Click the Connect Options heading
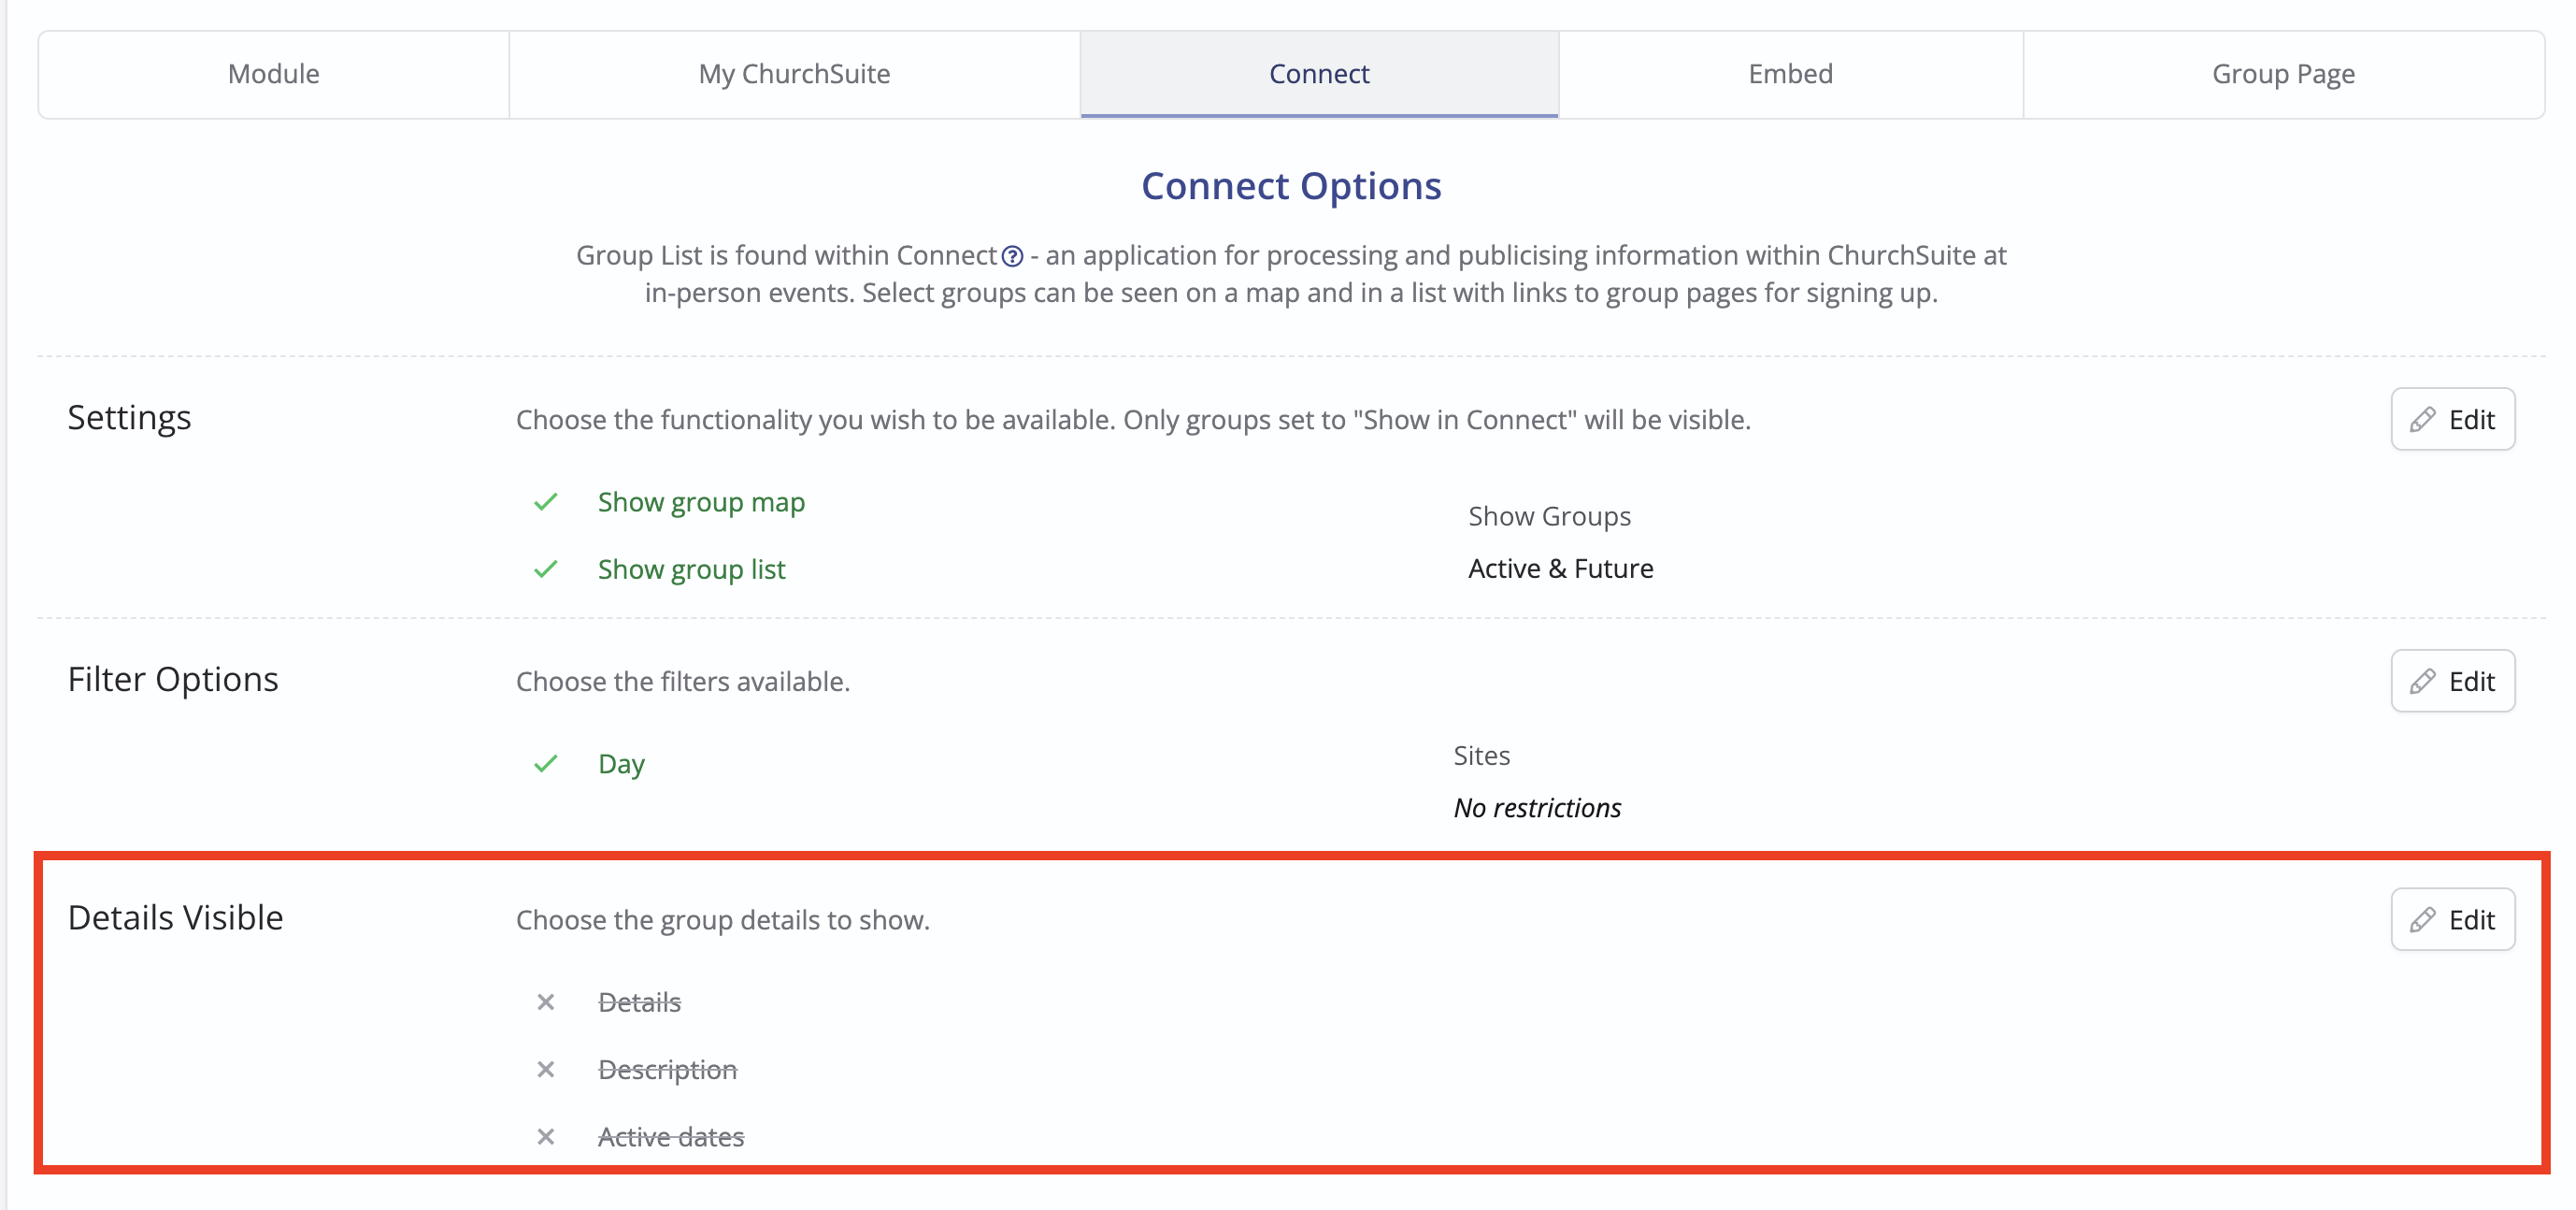The width and height of the screenshot is (2576, 1210). pyautogui.click(x=1291, y=186)
